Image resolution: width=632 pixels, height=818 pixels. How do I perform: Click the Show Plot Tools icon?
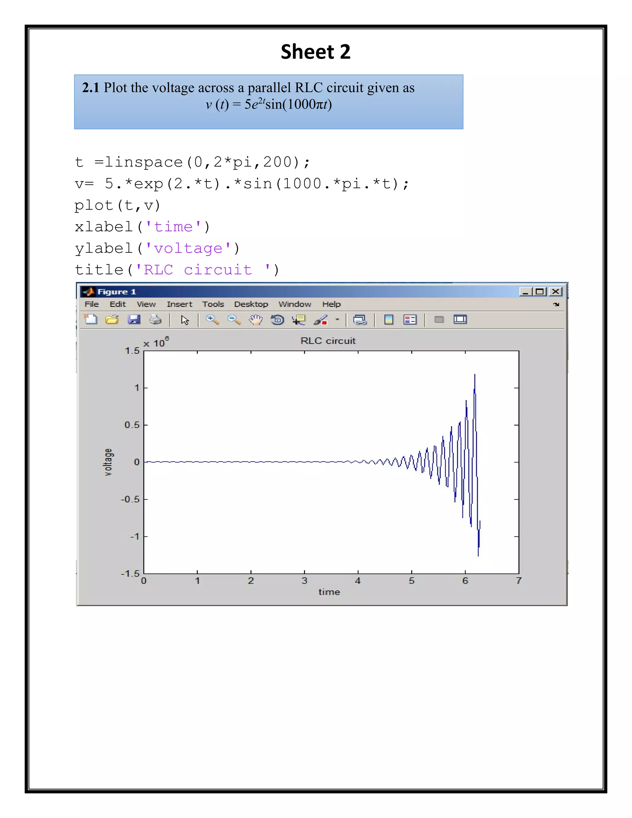[460, 319]
